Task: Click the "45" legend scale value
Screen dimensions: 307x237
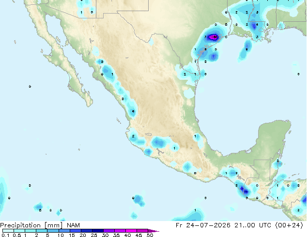Action: coord(138,235)
